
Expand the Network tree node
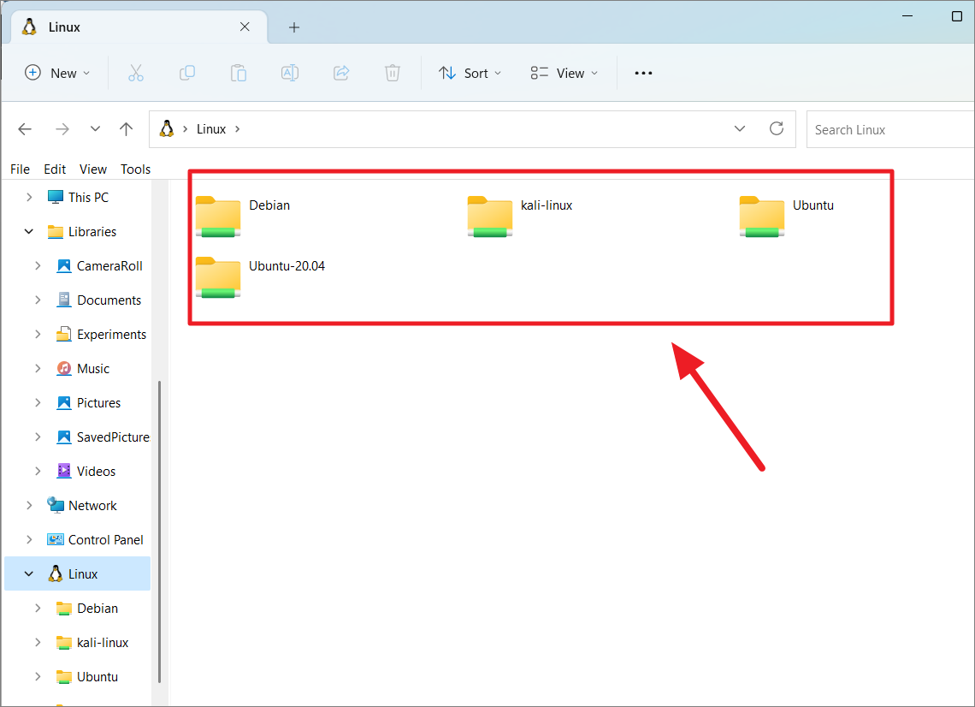coord(29,505)
